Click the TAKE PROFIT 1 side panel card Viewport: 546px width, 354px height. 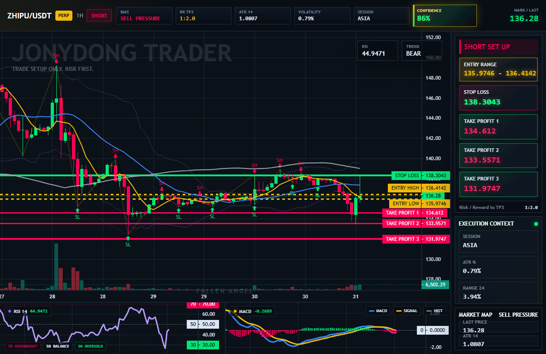coord(499,127)
